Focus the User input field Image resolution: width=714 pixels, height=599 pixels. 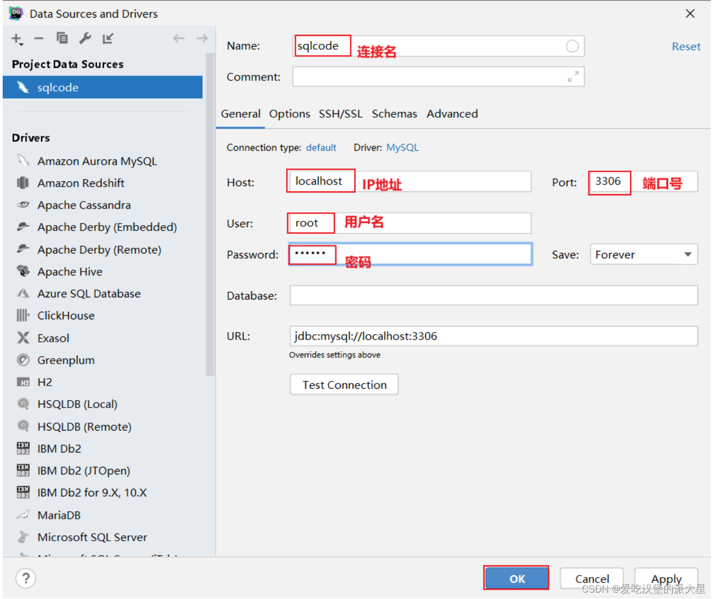point(410,223)
